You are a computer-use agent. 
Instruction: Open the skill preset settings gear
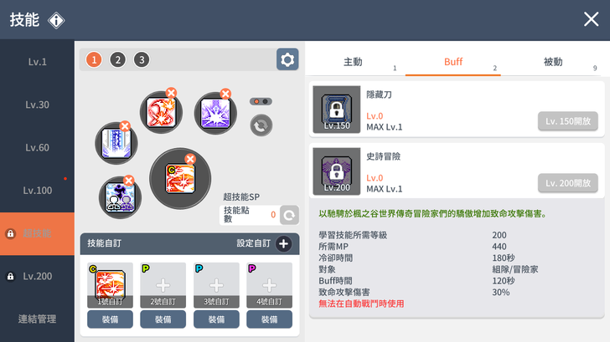287,59
